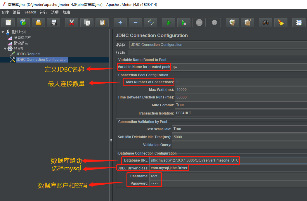The image size is (307, 201).
Task: Click the New test plan toolbar icon
Action: [x=8, y=22]
